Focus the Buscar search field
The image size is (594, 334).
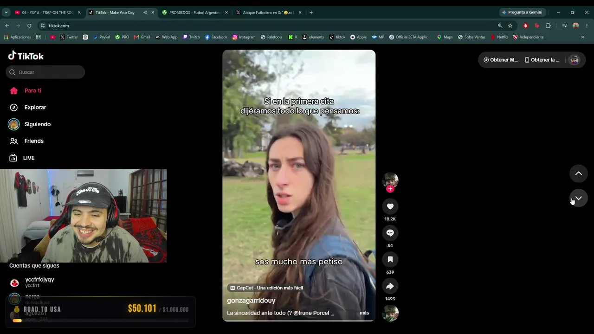[x=45, y=72]
